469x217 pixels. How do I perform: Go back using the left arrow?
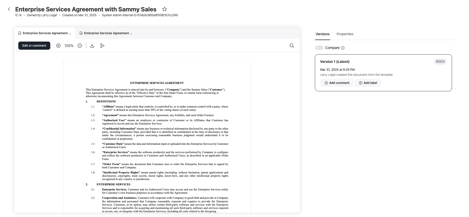[x=9, y=9]
